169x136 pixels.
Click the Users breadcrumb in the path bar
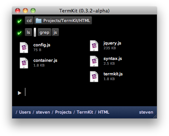click(25, 112)
